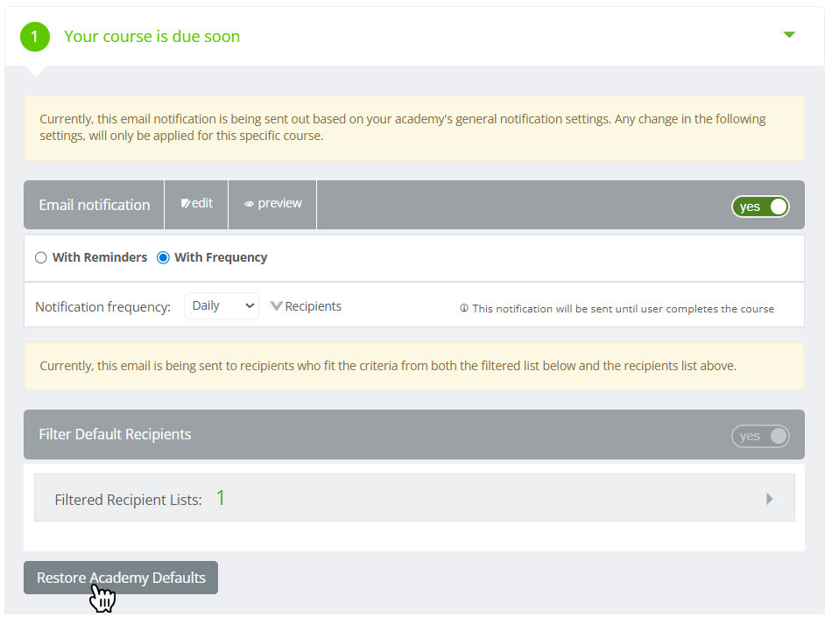Open the email notification preview
Screen dimensions: 825x617
(272, 204)
